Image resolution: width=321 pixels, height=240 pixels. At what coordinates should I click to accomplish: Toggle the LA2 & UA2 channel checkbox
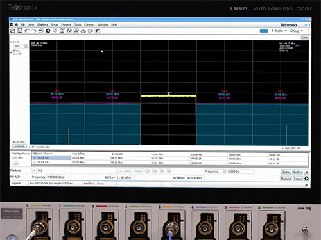click(x=35, y=162)
